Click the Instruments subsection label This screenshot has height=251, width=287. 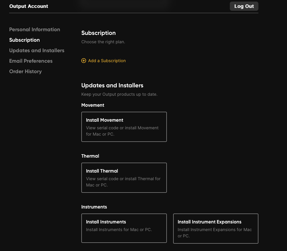click(x=94, y=207)
